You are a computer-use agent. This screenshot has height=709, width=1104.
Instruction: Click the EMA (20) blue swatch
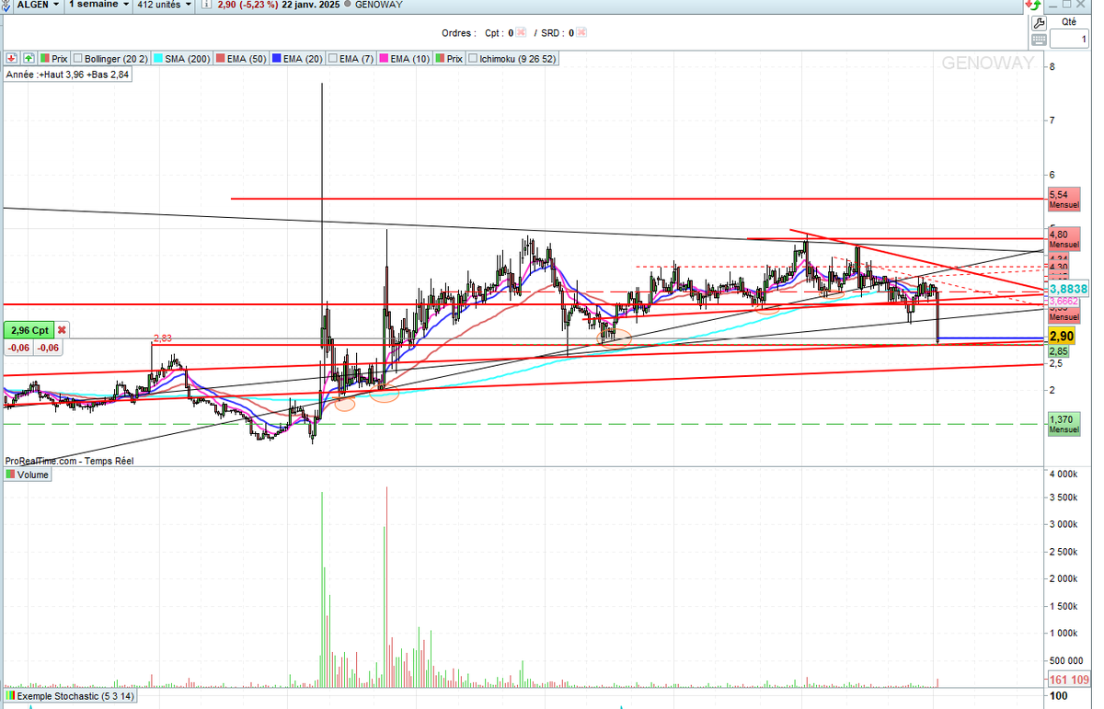coord(275,58)
